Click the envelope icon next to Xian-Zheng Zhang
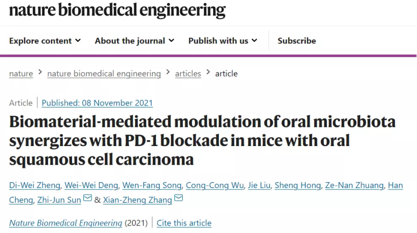Screen dimensions: 417x233 [178, 198]
